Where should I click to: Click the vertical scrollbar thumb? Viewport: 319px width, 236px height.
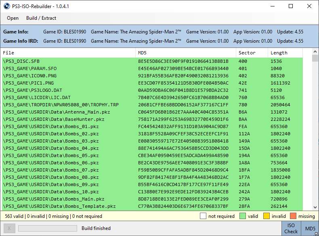pyautogui.click(x=315, y=58)
